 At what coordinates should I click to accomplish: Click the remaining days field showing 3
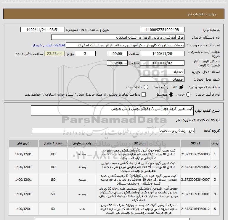(85, 53)
